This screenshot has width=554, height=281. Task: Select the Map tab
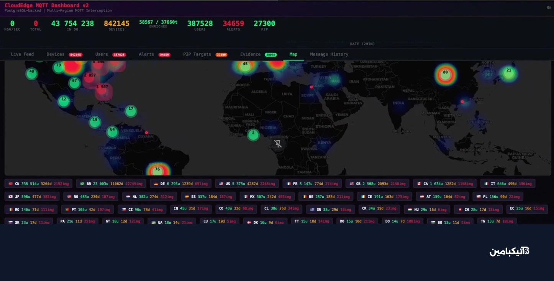pos(293,54)
